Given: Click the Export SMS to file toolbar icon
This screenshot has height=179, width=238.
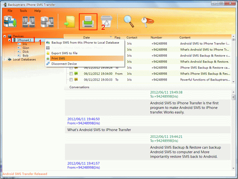Looking at the screenshot, I should (x=70, y=22).
